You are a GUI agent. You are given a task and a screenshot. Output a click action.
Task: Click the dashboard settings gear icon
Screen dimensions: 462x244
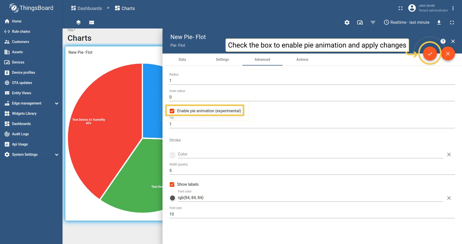[347, 22]
